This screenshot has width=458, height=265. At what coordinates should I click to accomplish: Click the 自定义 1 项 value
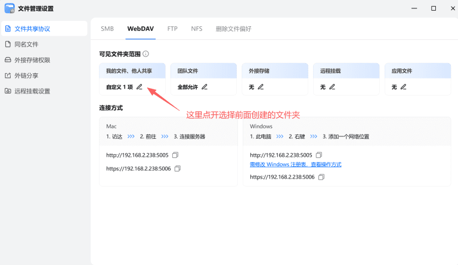[x=119, y=87]
